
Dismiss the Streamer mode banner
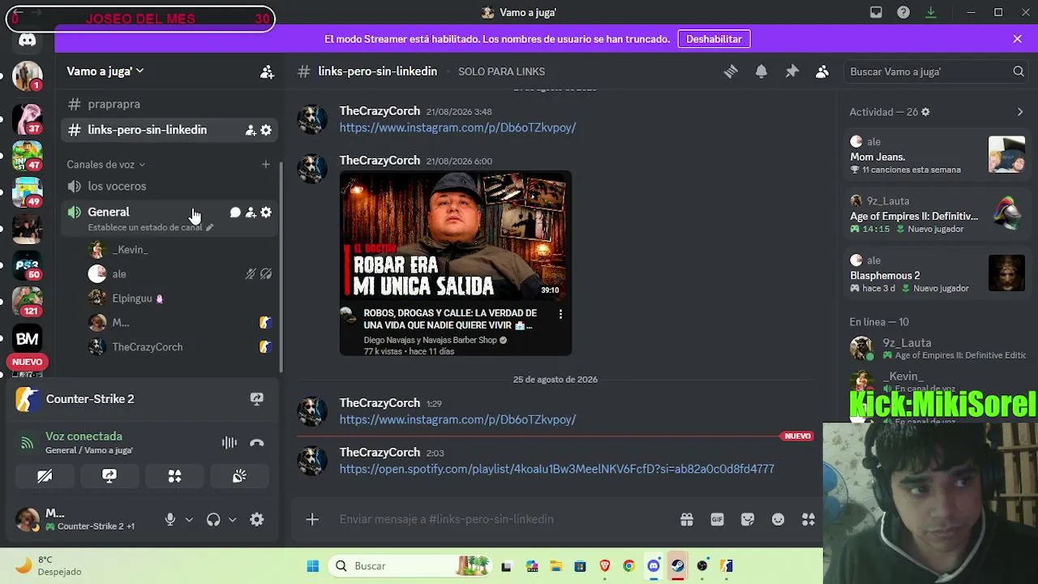[1018, 39]
